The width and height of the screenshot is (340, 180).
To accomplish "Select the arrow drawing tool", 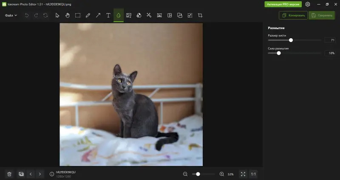I will [x=98, y=15].
